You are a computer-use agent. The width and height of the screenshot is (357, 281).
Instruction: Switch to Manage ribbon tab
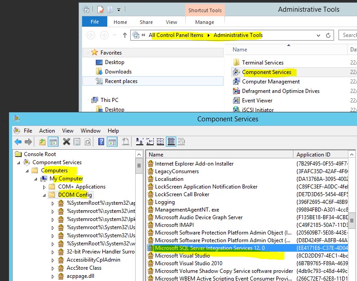pos(205,22)
